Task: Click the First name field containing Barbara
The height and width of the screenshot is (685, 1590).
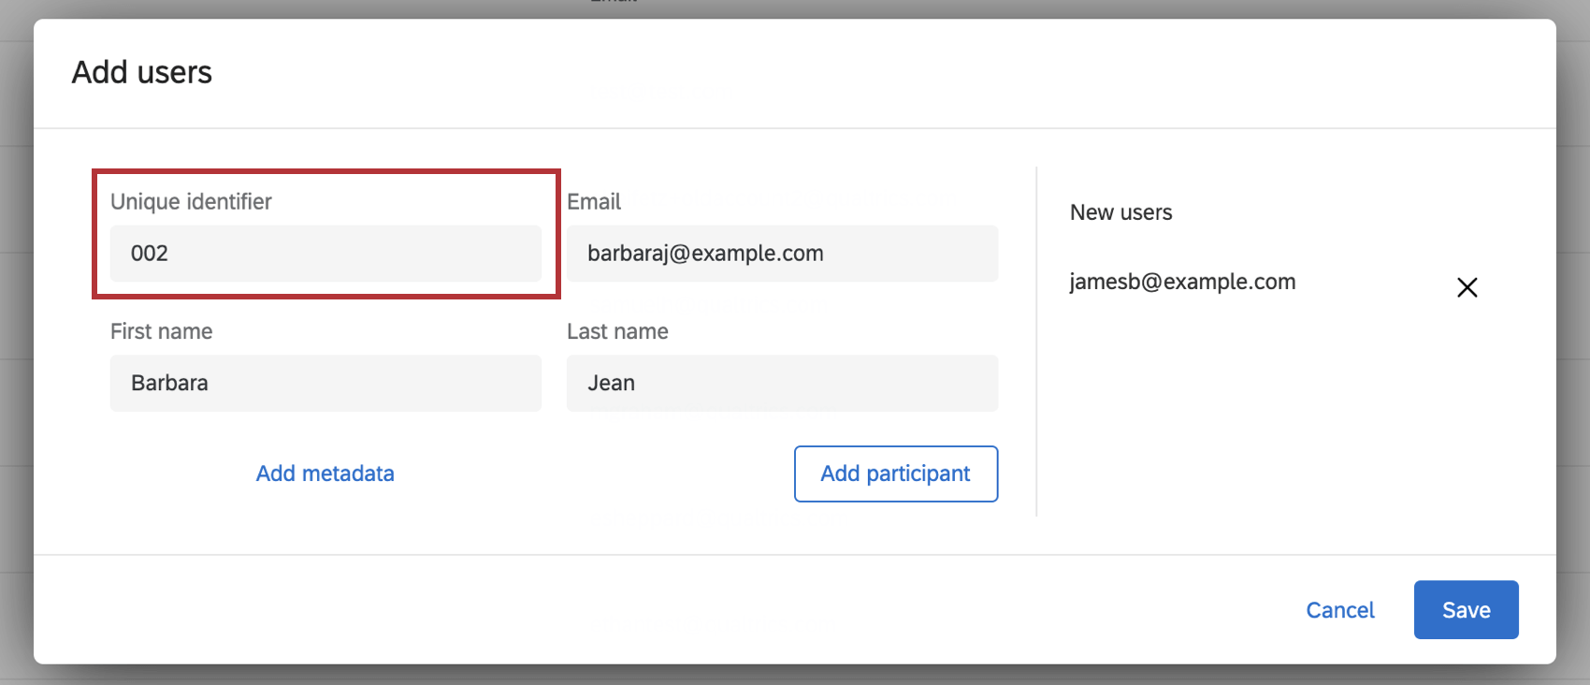Action: click(325, 383)
